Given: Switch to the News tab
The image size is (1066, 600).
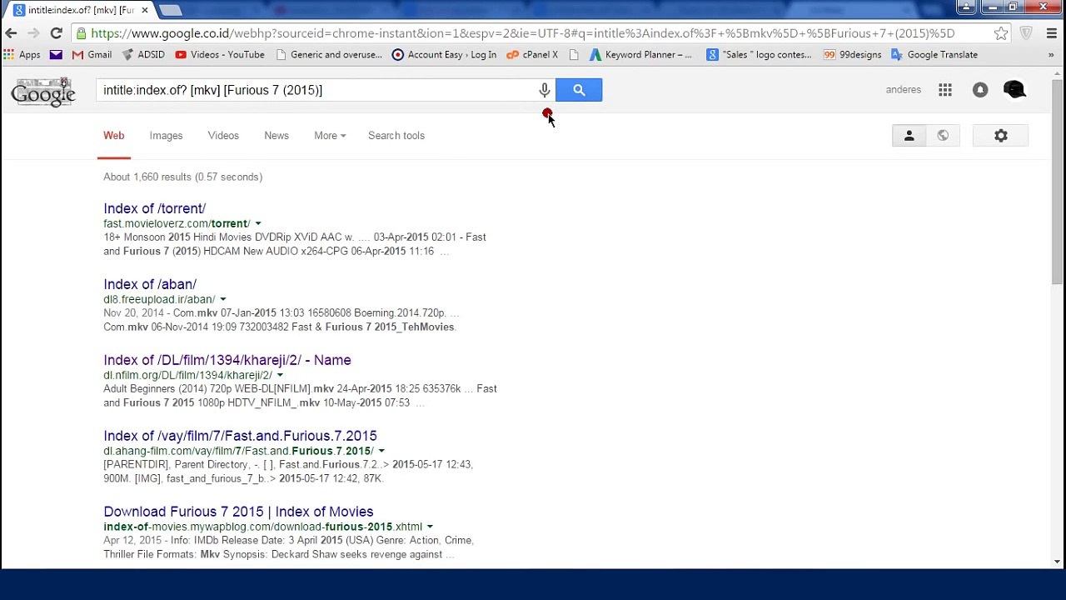Looking at the screenshot, I should [x=276, y=136].
